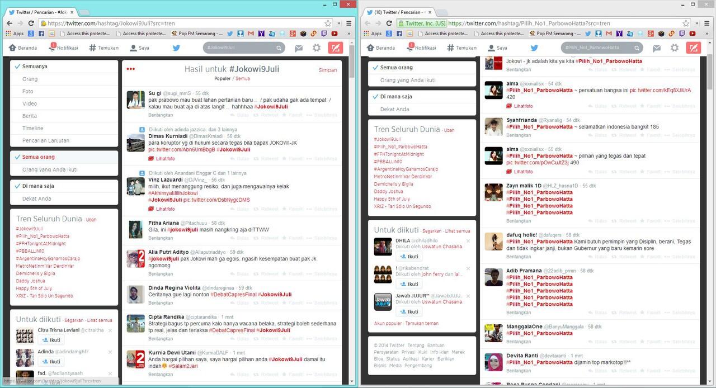Viewport: 716px width, 388px height.
Task: Select Di mana saja in ParbowoHatta window
Action: (422, 97)
